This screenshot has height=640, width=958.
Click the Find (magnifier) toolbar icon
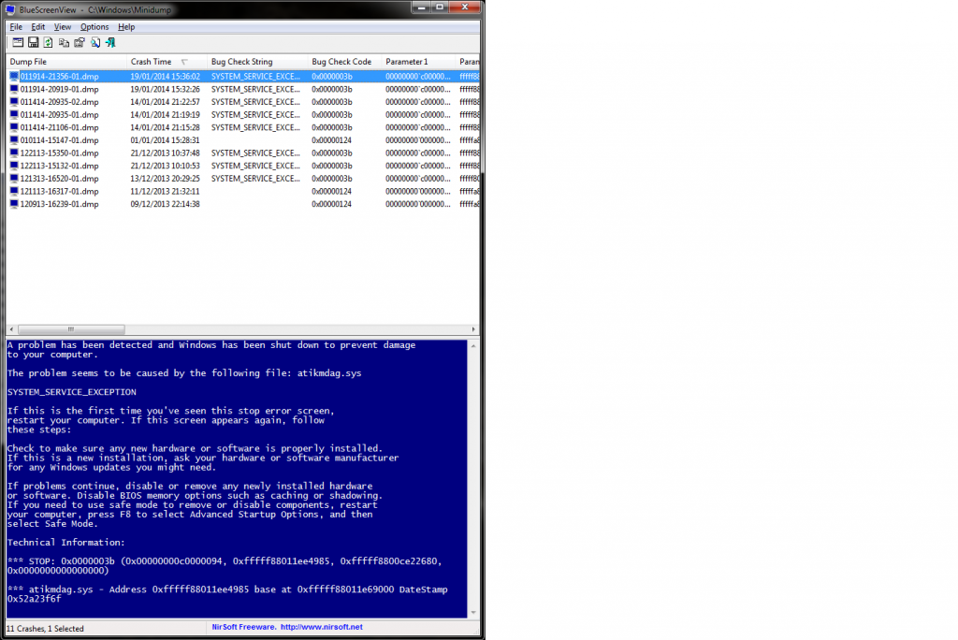tap(95, 42)
